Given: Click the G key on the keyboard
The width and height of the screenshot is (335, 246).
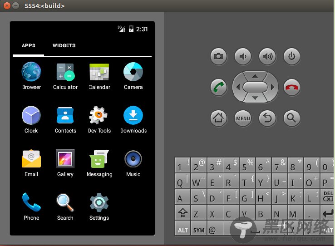Looking at the screenshot, I should (247, 197).
